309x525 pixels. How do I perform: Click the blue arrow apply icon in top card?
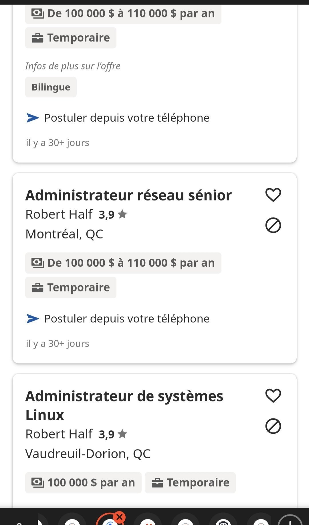pyautogui.click(x=33, y=118)
